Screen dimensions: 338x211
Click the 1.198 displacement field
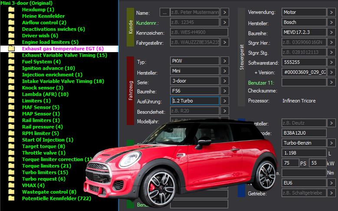(304, 153)
